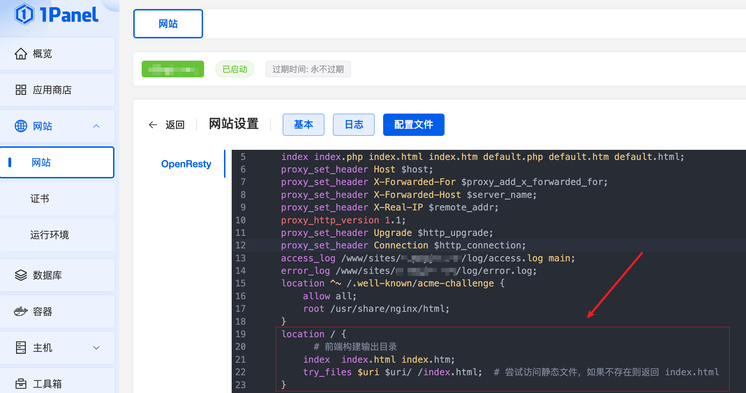The width and height of the screenshot is (746, 393).
Task: Click 'index index.html index.htm;' on line 21
Action: pos(379,360)
